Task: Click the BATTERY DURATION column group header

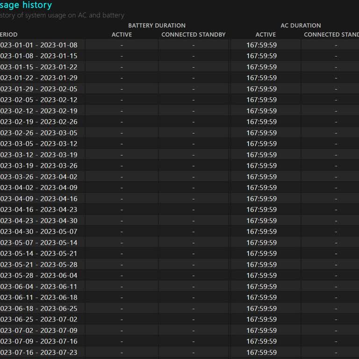Action: pos(157,25)
